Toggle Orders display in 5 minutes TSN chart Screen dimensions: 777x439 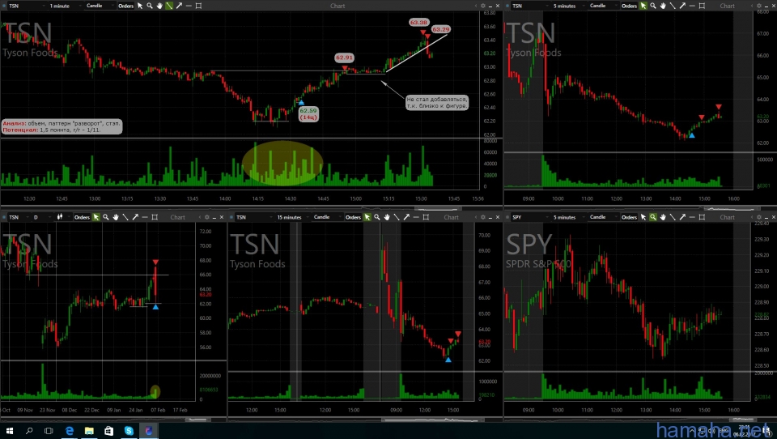point(630,6)
